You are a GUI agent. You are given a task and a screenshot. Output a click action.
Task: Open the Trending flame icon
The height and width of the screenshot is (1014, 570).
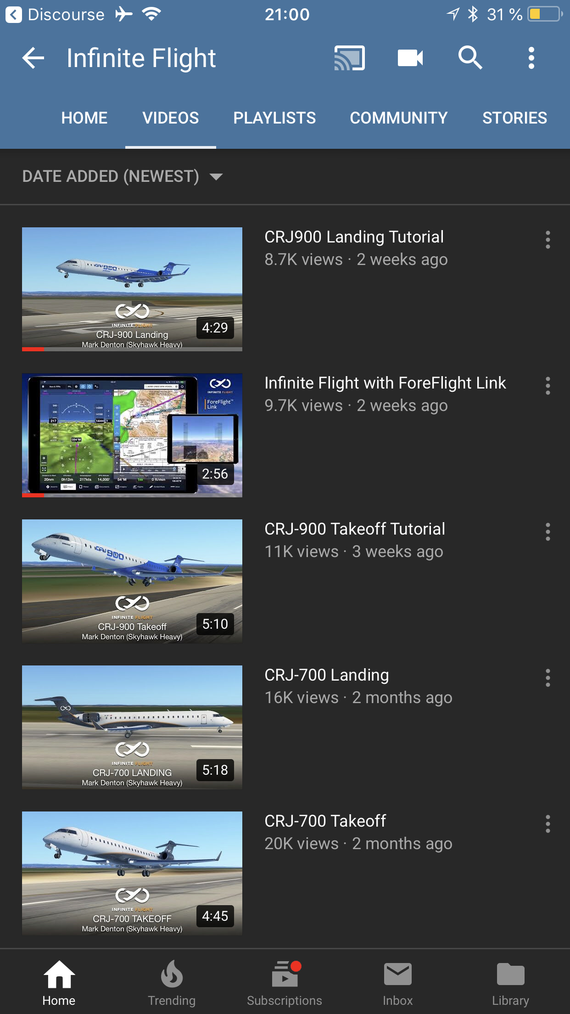[172, 982]
